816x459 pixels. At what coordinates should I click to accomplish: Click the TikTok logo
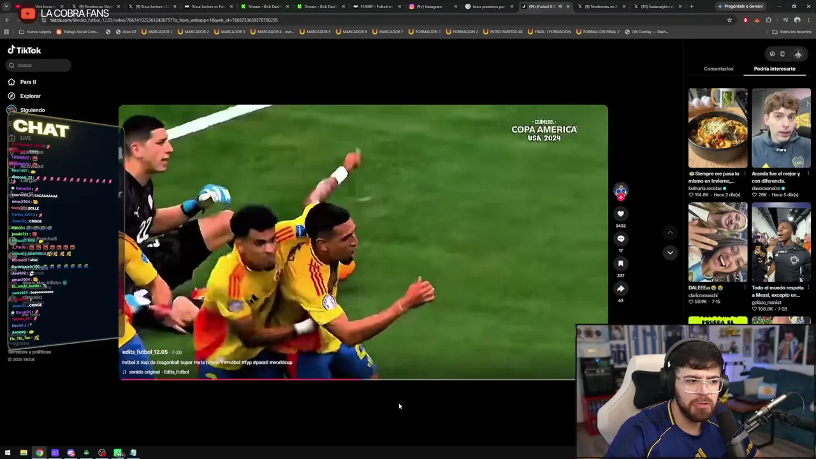pos(24,50)
